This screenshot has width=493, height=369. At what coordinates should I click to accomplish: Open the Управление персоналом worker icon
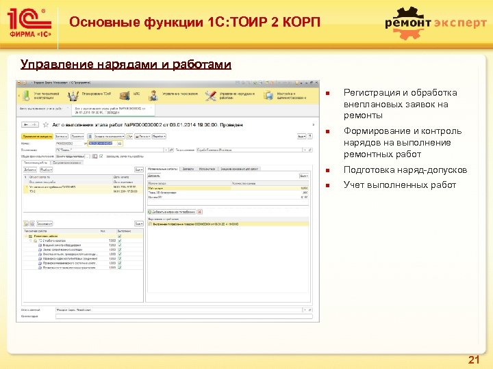pyautogui.click(x=153, y=96)
